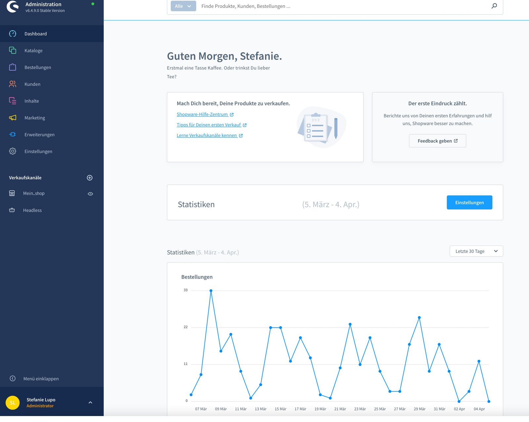The image size is (529, 422).
Task: Click the Einstellungen gear icon
Action: (13, 151)
